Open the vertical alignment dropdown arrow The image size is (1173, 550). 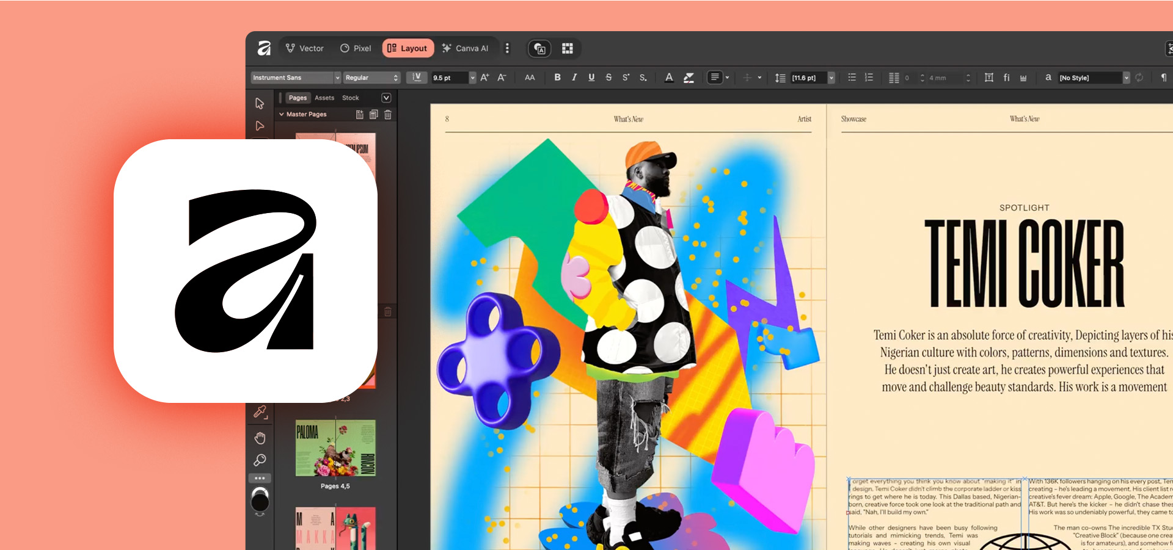click(759, 78)
